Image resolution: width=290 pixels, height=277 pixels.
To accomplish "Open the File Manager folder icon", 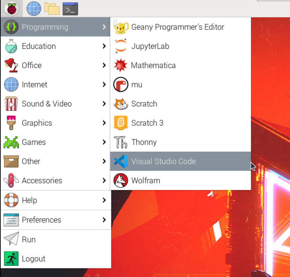I will pyautogui.click(x=52, y=9).
